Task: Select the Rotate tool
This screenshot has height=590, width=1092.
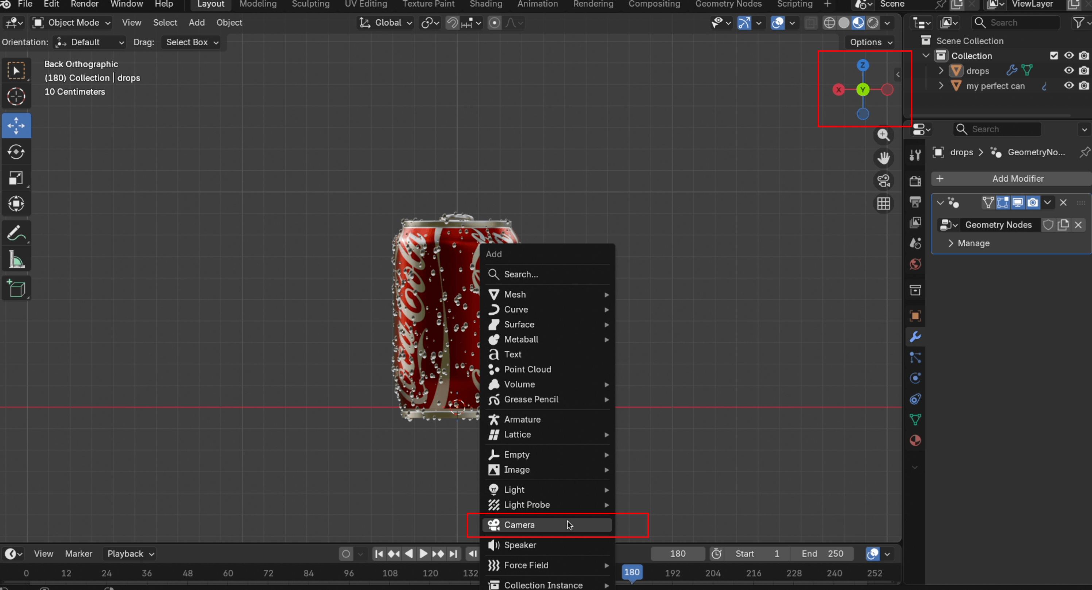Action: point(16,152)
